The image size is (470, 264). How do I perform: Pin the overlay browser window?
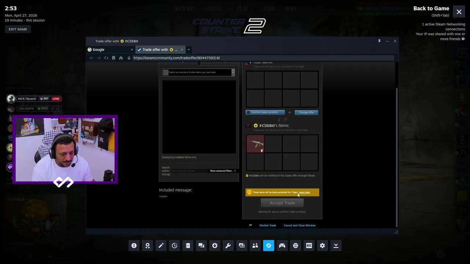(379, 41)
